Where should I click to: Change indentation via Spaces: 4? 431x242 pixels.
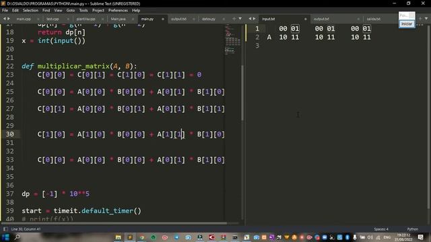381,229
